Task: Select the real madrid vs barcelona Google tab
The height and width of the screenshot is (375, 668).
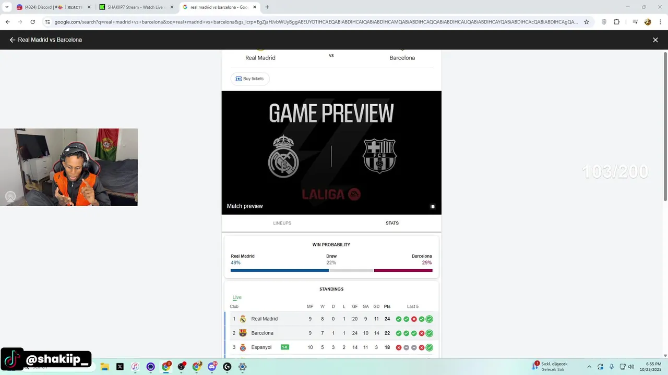Action: tap(219, 7)
